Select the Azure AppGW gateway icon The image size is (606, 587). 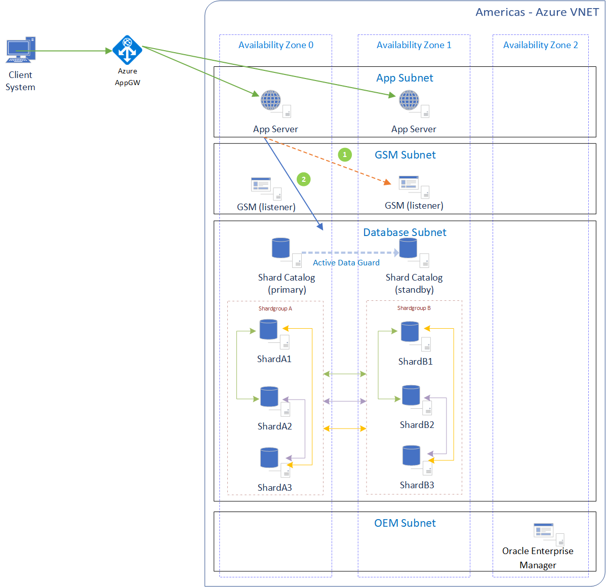click(127, 50)
